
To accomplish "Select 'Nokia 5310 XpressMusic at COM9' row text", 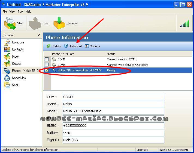I will 79,70.
